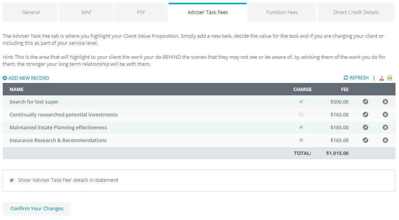
Task: Click 'Continually researched potential investments' name
Action: point(64,114)
